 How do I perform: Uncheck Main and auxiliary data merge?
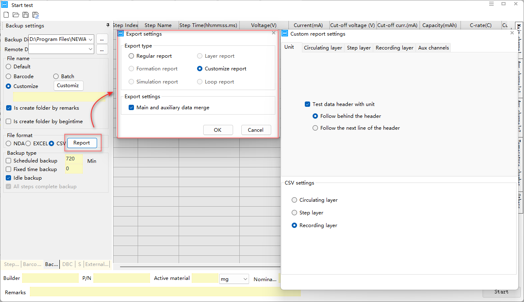click(131, 107)
